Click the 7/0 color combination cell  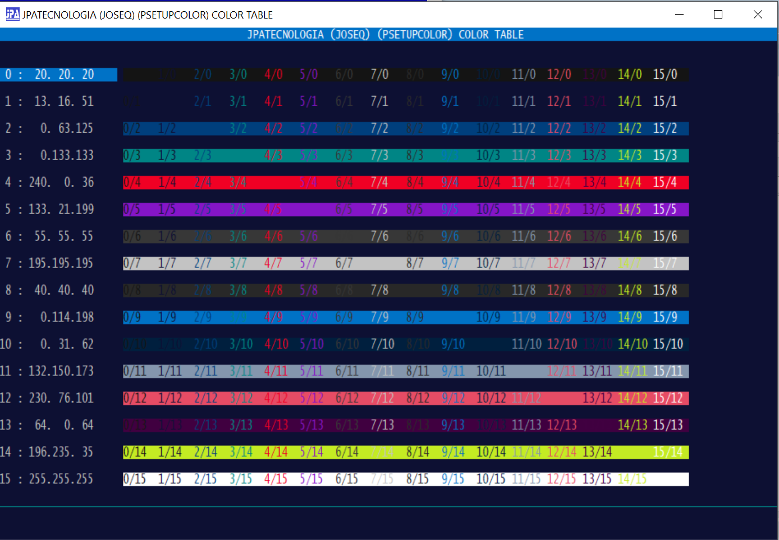pos(379,75)
